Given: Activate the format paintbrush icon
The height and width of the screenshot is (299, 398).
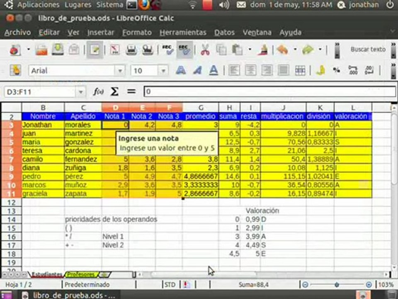Looking at the screenshot, I should click(263, 50).
